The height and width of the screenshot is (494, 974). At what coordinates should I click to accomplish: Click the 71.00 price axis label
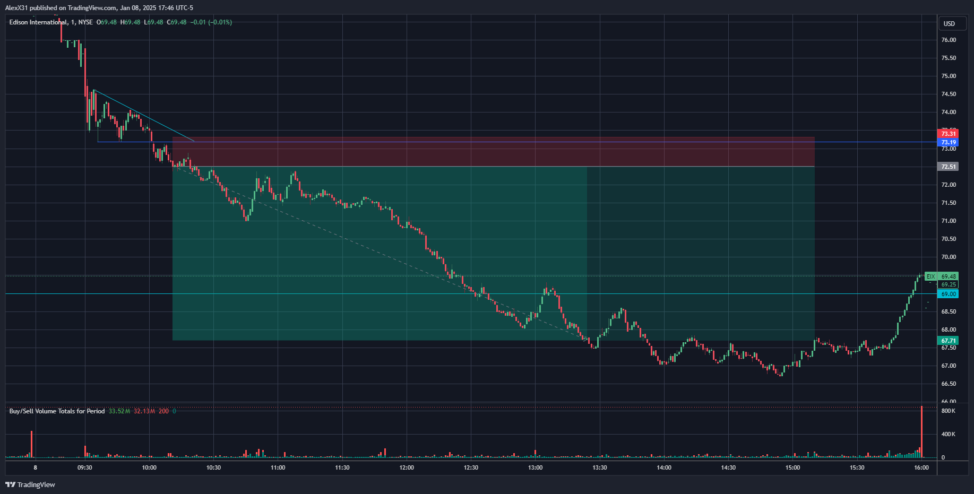pos(949,221)
